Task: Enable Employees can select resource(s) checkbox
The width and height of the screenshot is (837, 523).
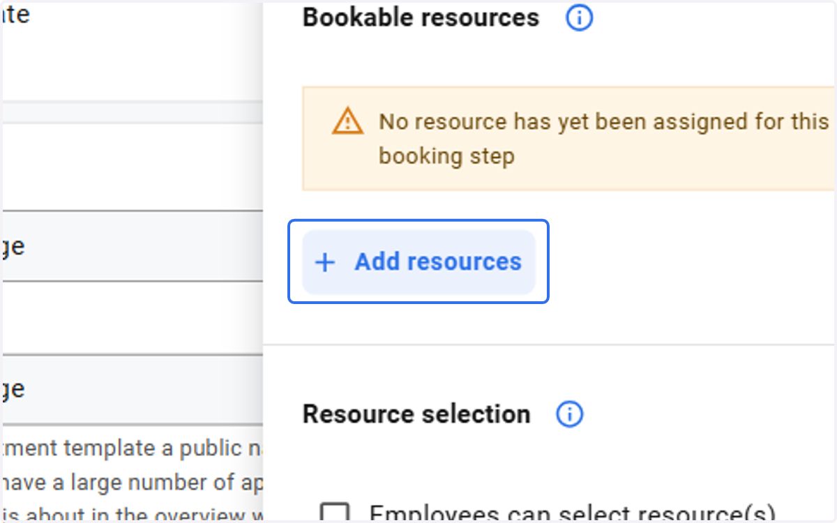Action: [x=333, y=513]
